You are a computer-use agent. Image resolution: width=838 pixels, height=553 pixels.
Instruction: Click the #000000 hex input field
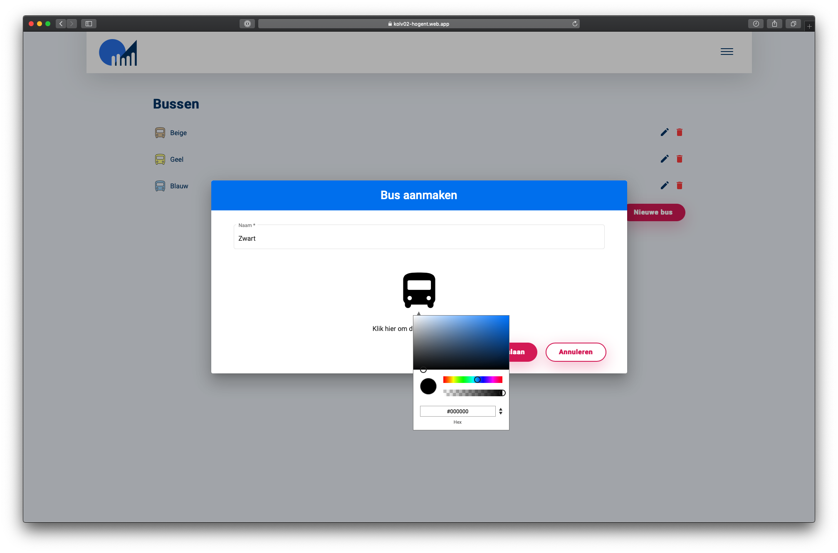[x=457, y=411]
